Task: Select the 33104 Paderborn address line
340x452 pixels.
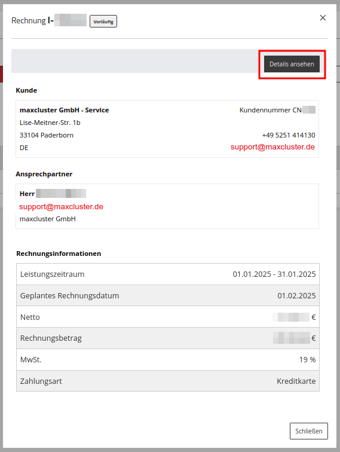Action: pos(47,135)
